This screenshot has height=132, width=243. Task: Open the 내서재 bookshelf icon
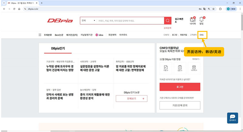tap(193, 21)
